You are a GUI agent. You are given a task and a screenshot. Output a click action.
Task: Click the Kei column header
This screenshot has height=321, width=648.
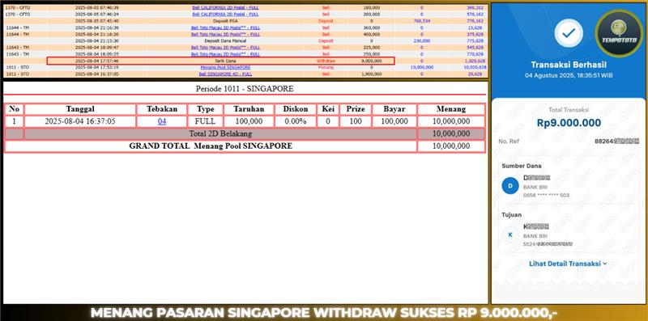click(328, 109)
